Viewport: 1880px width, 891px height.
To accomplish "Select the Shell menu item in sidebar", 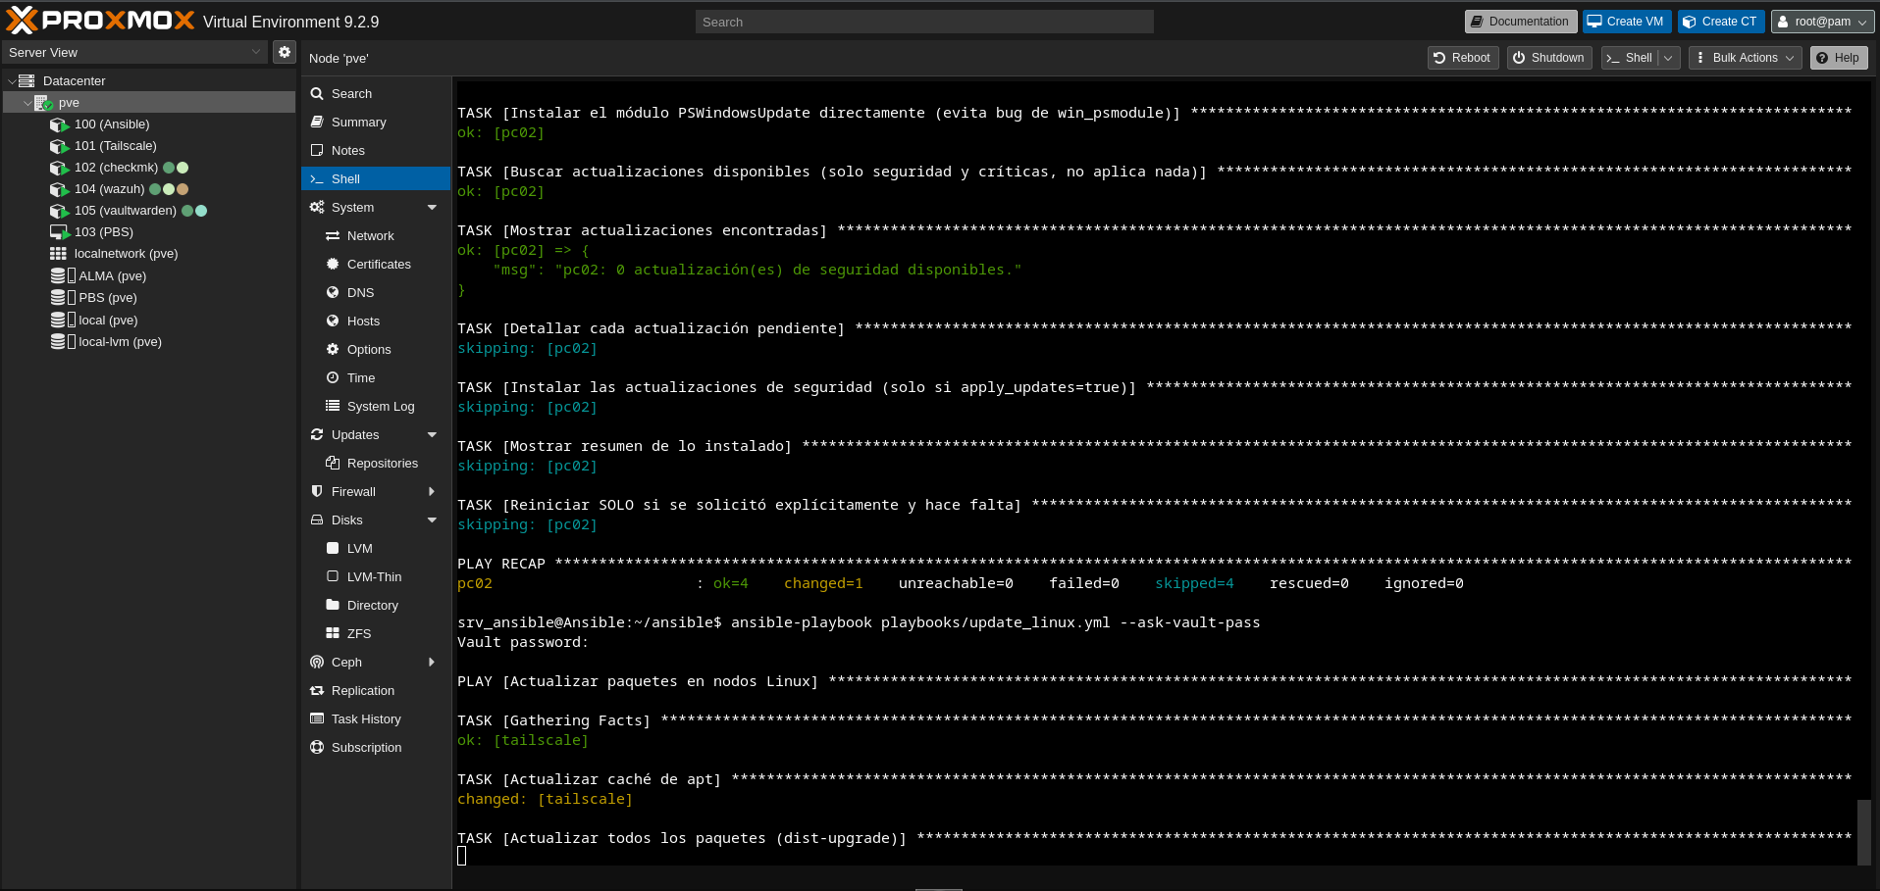I will click(x=376, y=179).
